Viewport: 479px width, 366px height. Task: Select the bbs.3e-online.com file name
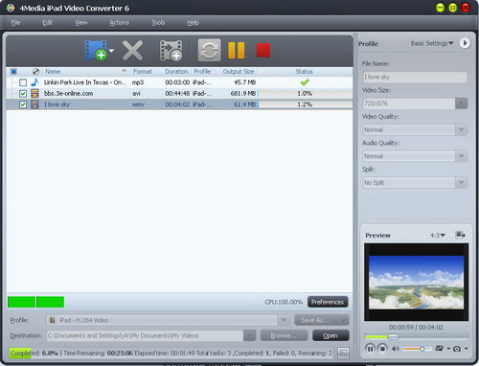68,94
